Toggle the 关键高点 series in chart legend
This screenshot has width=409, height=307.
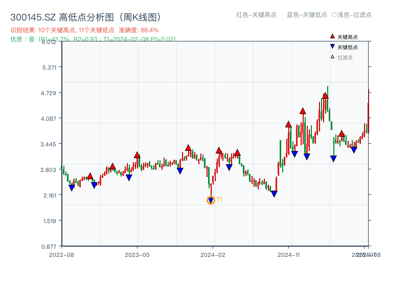point(344,37)
